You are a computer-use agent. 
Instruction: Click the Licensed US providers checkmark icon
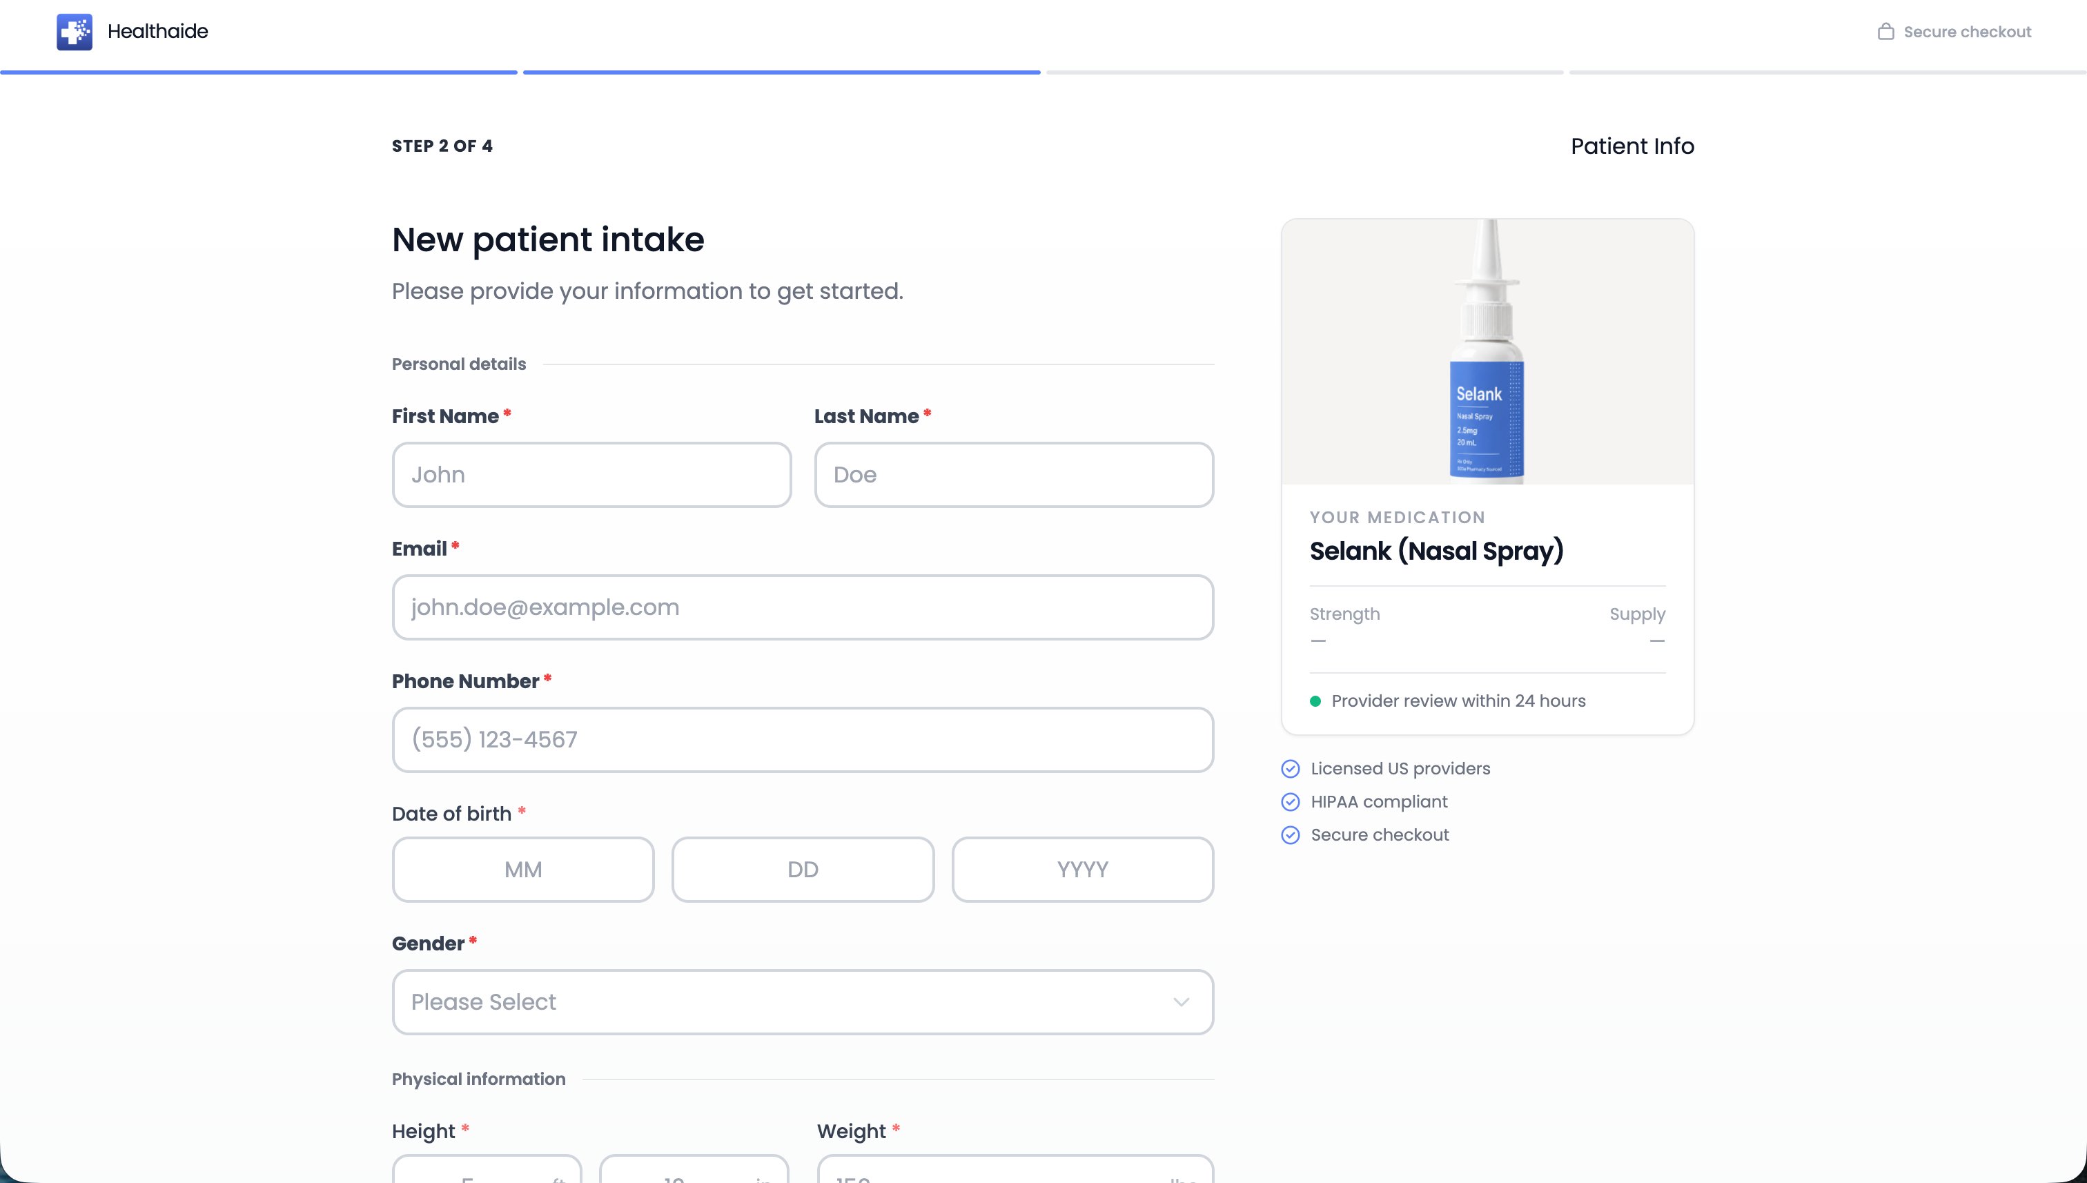(x=1290, y=769)
